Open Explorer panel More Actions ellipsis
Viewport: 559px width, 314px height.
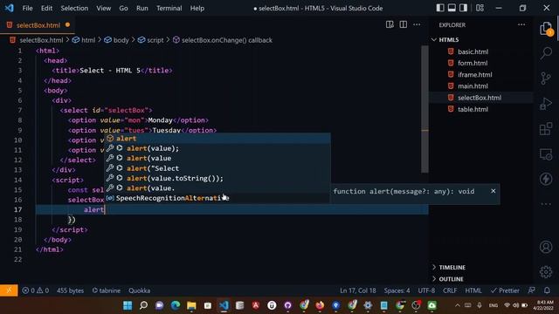521,24
